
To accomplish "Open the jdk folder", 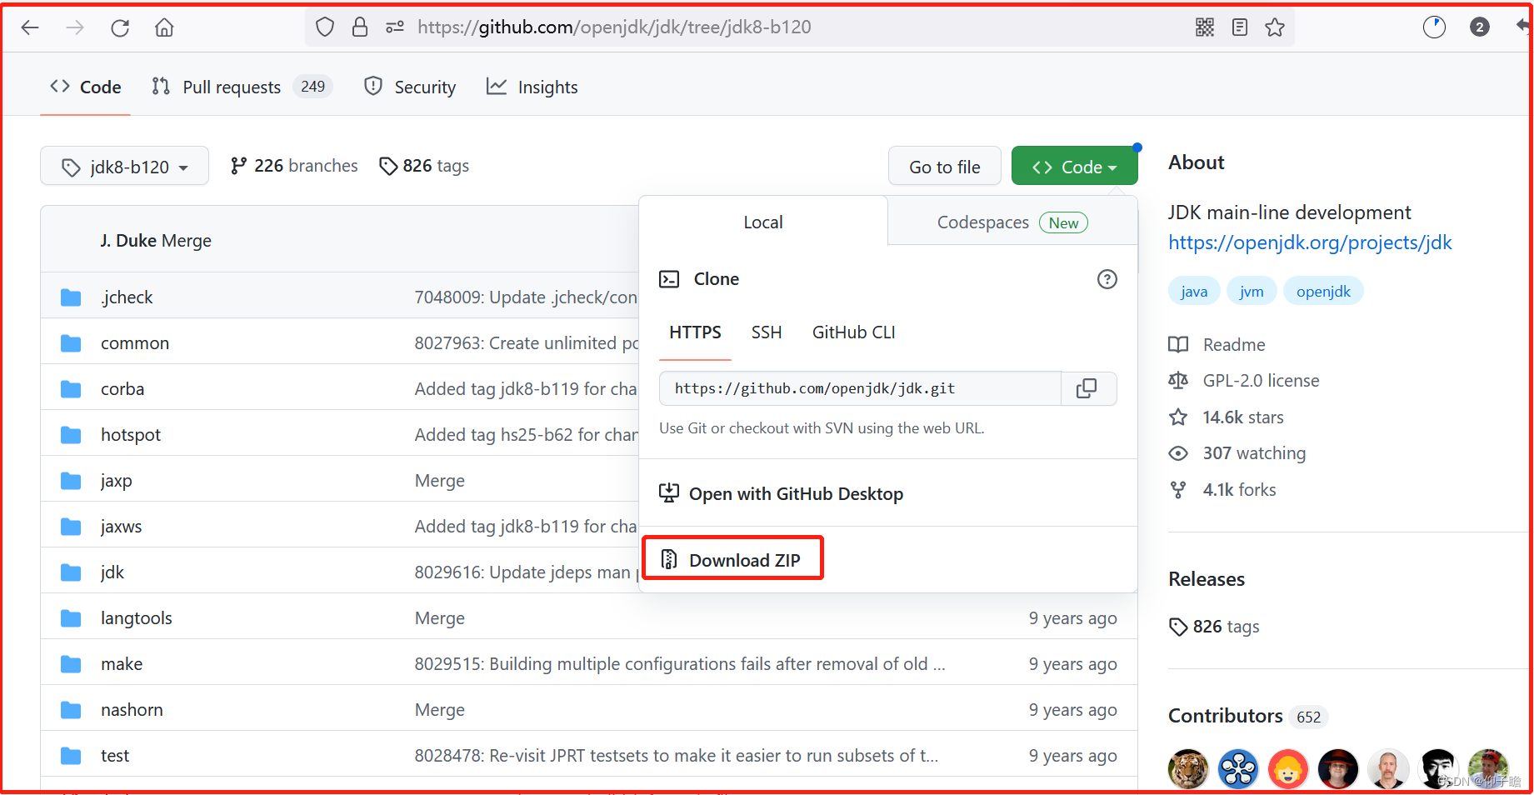I will click(112, 572).
